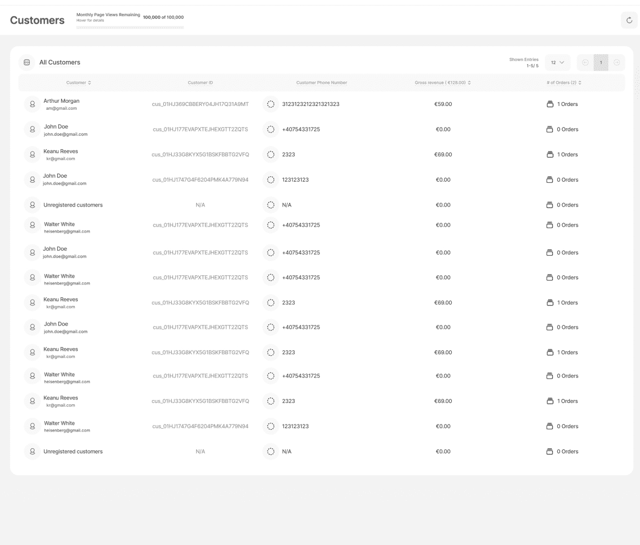This screenshot has height=545, width=640.
Task: Click the table icon beside All Customers
Action: pos(27,63)
